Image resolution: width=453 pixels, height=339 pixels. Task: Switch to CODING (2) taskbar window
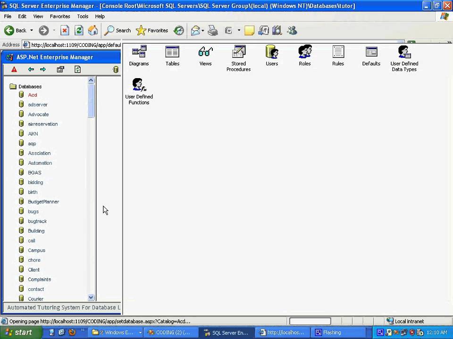tap(170, 332)
